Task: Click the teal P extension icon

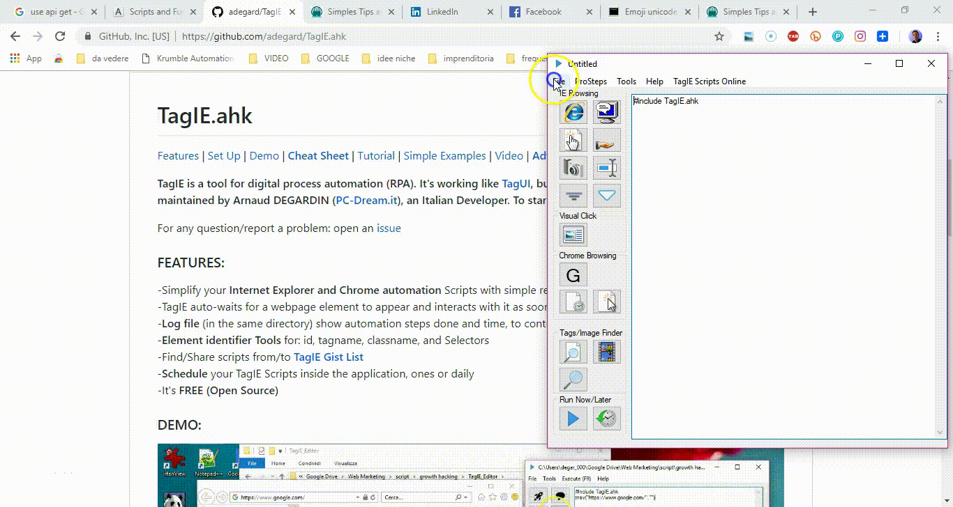Action: (x=838, y=36)
